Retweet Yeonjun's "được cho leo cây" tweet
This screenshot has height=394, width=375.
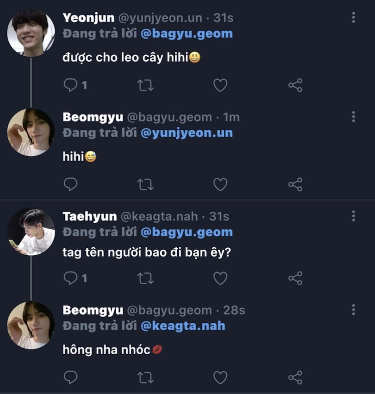click(145, 85)
